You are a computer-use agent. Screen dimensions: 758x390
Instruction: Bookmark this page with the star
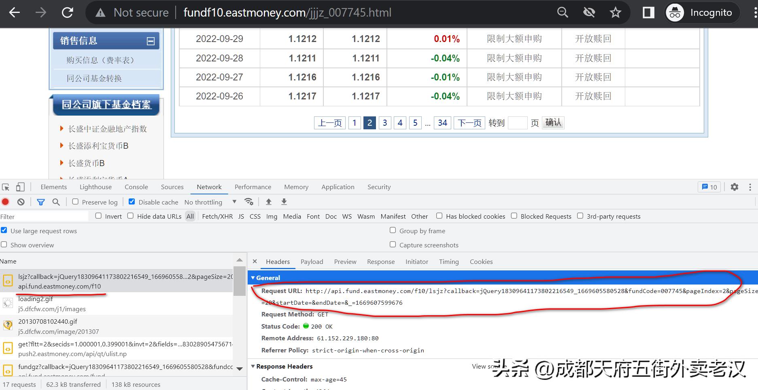615,13
